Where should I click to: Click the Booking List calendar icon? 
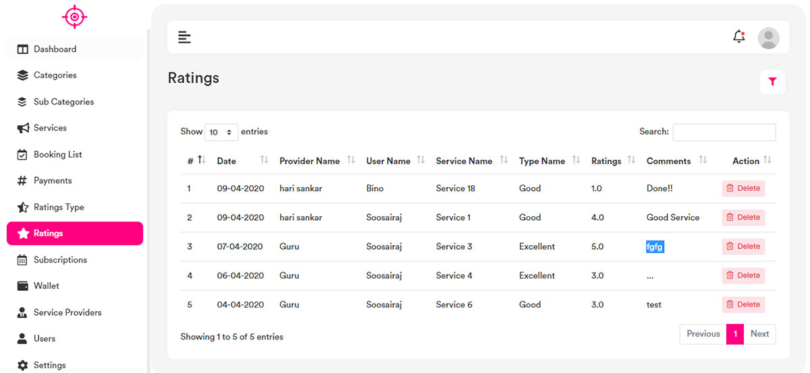[22, 154]
